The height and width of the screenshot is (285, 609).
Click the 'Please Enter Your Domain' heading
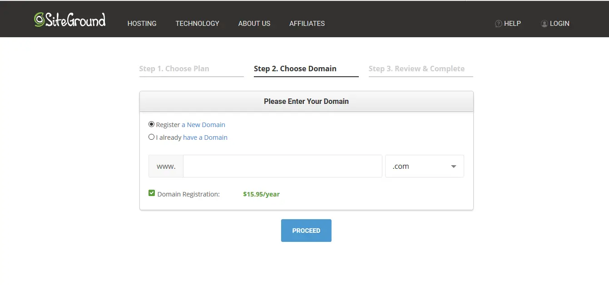point(306,101)
